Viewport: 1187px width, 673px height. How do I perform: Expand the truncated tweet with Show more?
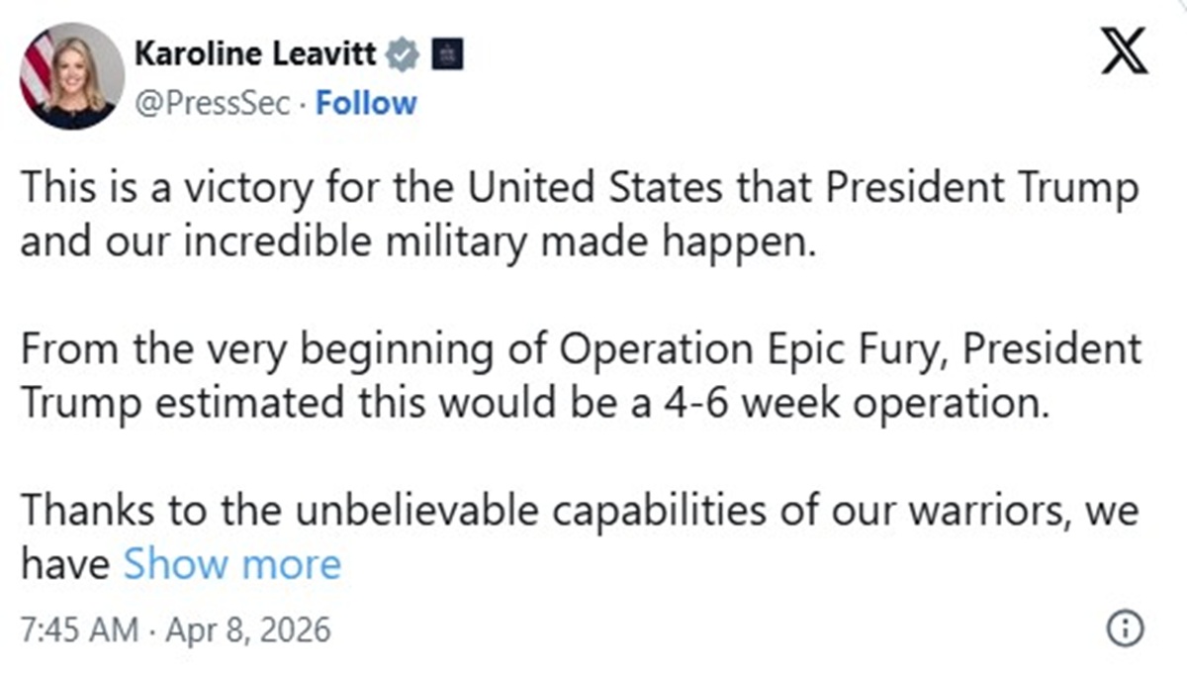click(x=232, y=562)
